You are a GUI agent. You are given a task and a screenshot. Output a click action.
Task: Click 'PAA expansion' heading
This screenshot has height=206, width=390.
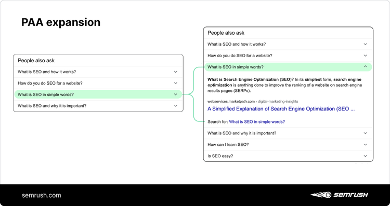tap(61, 22)
